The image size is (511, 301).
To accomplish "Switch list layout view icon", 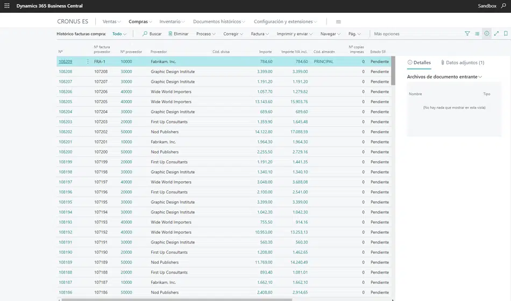I will (x=477, y=34).
